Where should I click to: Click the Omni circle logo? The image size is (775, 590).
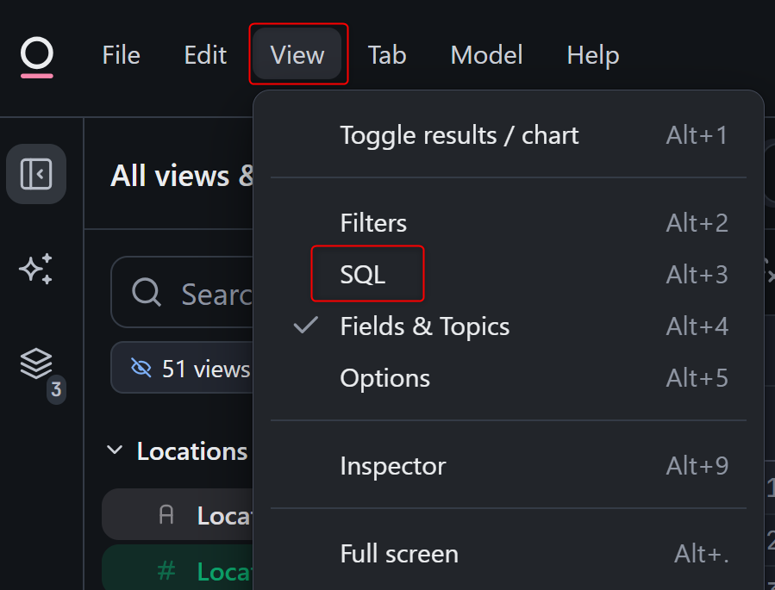click(x=37, y=56)
